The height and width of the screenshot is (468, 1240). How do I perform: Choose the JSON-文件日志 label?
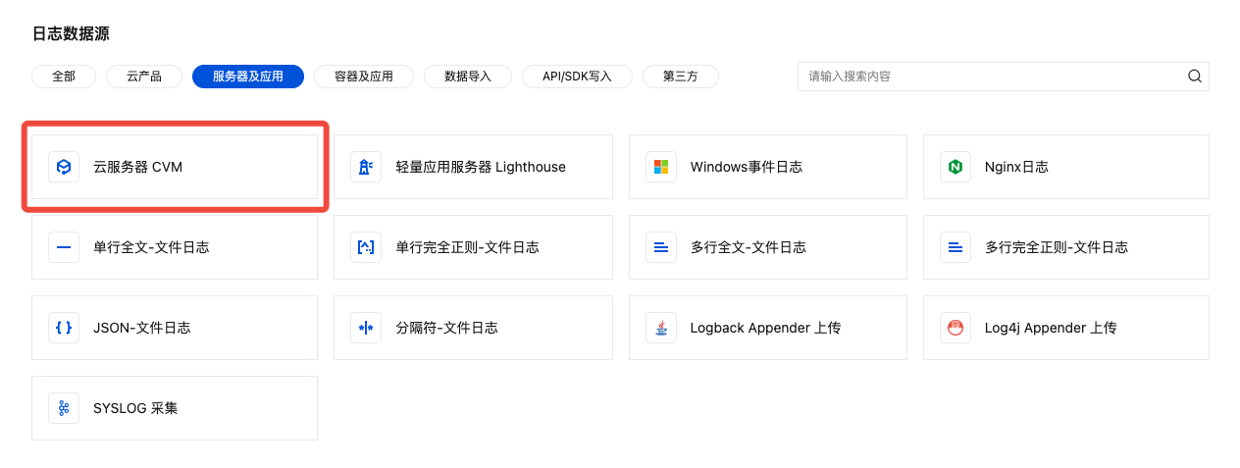pos(142,328)
